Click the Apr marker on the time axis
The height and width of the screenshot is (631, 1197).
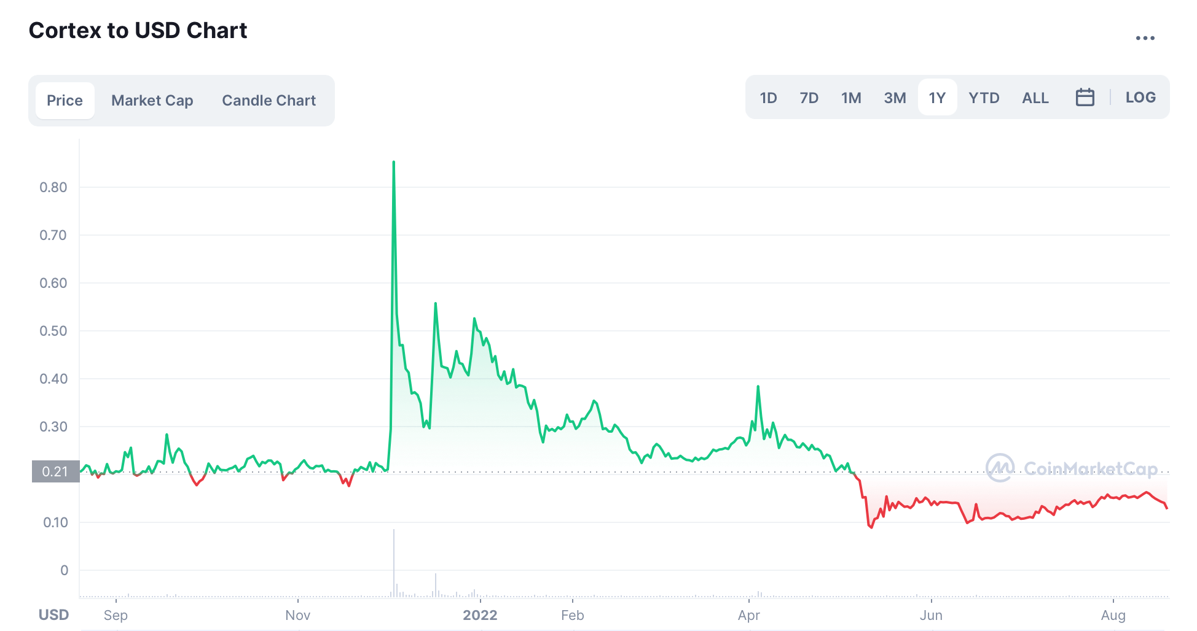[x=749, y=615]
